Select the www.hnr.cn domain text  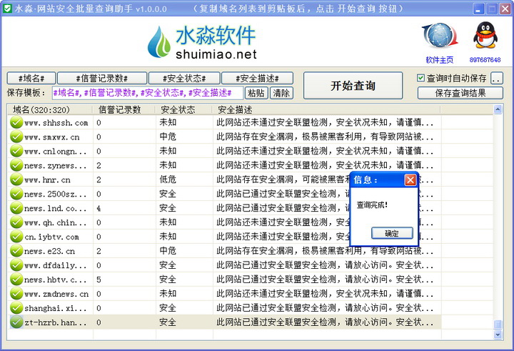[47, 180]
